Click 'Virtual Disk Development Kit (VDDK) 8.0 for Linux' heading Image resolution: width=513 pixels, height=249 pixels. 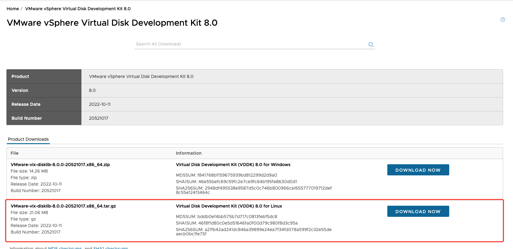click(229, 206)
